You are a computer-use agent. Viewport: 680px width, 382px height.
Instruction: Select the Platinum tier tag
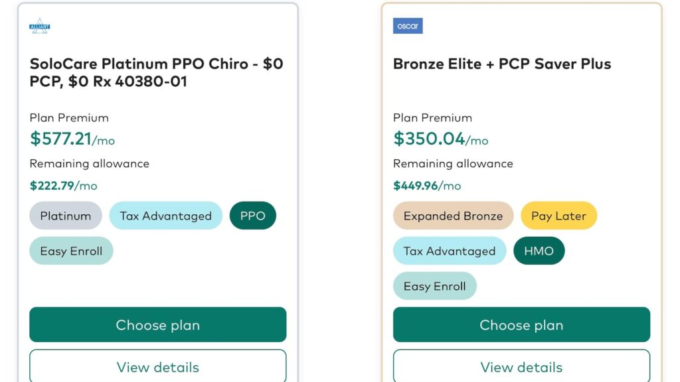click(66, 216)
